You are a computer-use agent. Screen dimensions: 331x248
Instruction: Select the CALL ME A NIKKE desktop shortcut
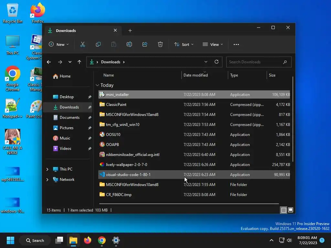click(13, 142)
